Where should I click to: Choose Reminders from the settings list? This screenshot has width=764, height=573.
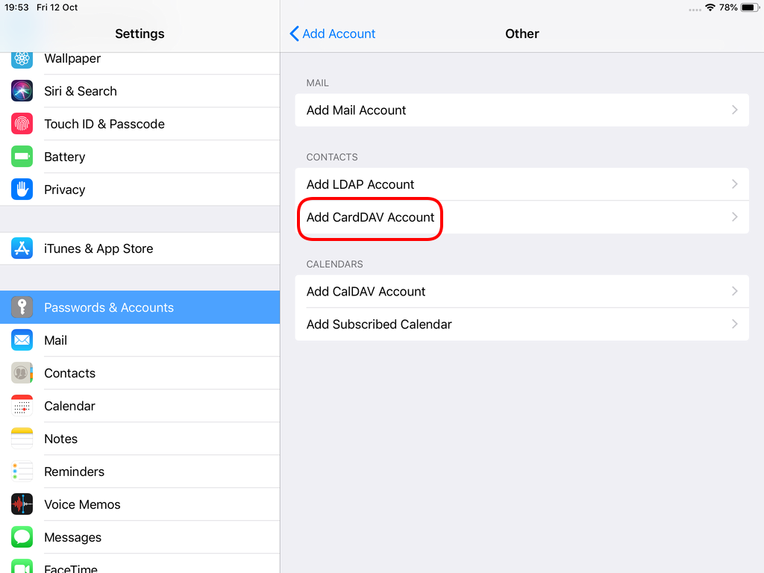click(74, 471)
